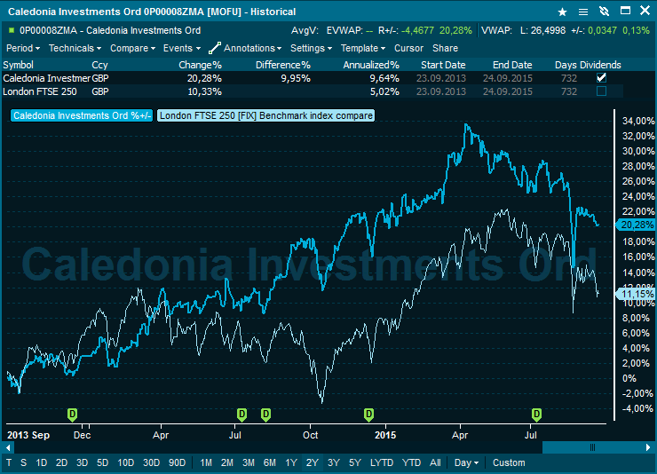The width and height of the screenshot is (657, 474).
Task: Open the Period dropdown menu
Action: [x=23, y=48]
